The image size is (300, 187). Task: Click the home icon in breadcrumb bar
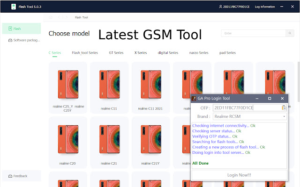tap(51, 17)
